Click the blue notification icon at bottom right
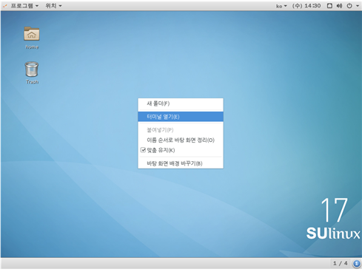This screenshot has height=272, width=362. [x=356, y=264]
